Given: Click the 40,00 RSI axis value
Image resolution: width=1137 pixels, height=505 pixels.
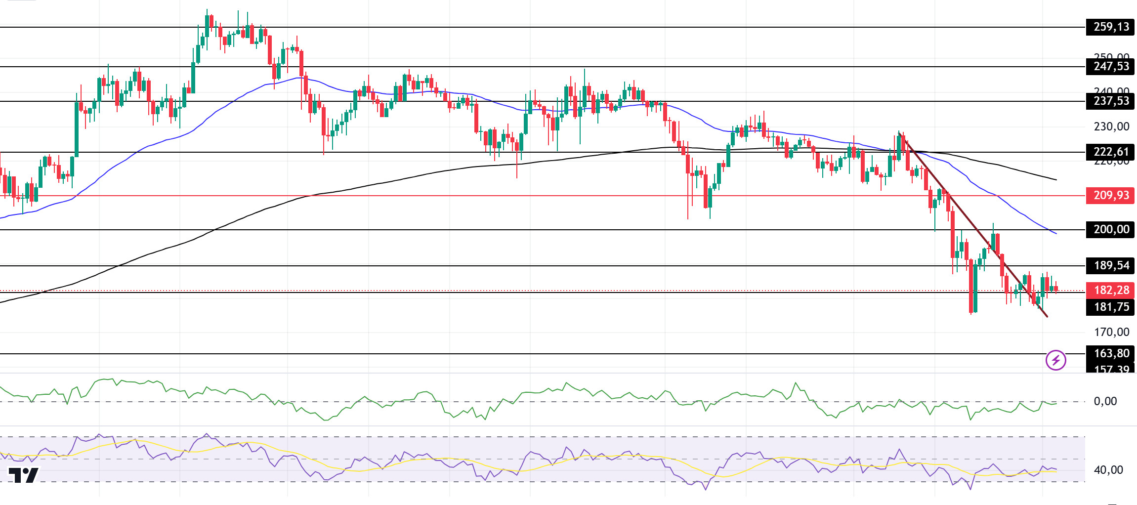Looking at the screenshot, I should point(1108,470).
